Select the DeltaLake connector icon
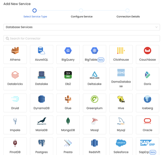This screenshot has height=155, width=162. [94, 75]
